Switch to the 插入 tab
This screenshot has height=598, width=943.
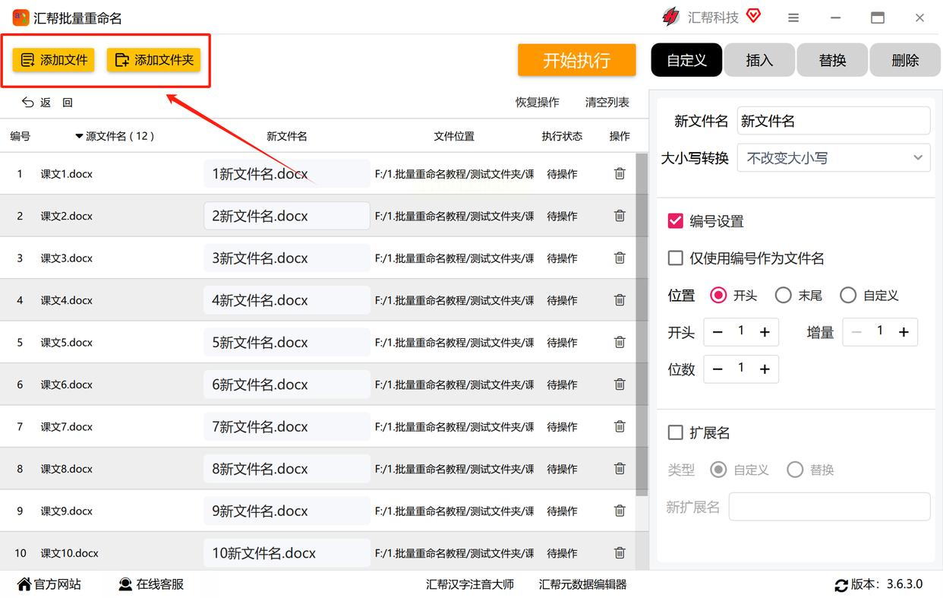(x=759, y=60)
